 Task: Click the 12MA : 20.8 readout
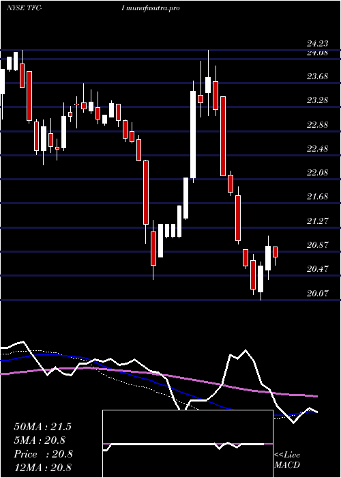tap(42, 468)
